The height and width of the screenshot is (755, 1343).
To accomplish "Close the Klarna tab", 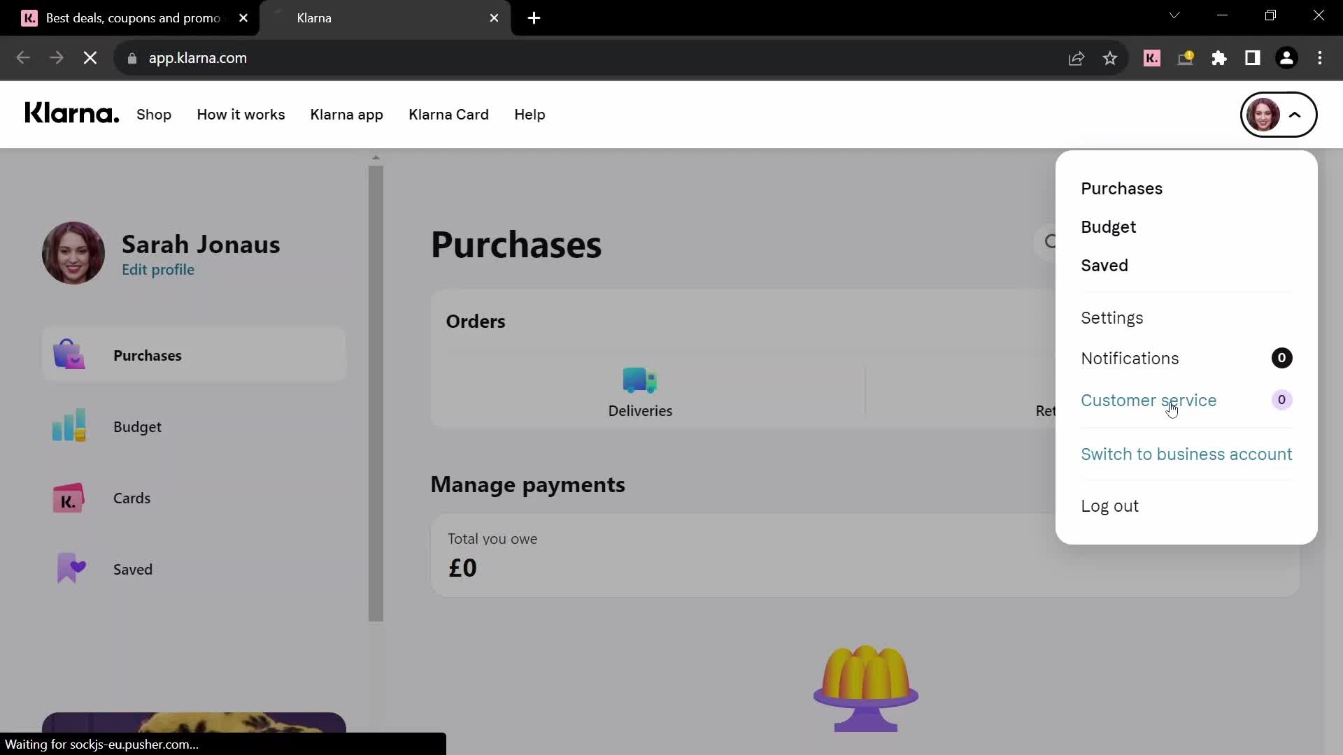I will (x=494, y=18).
